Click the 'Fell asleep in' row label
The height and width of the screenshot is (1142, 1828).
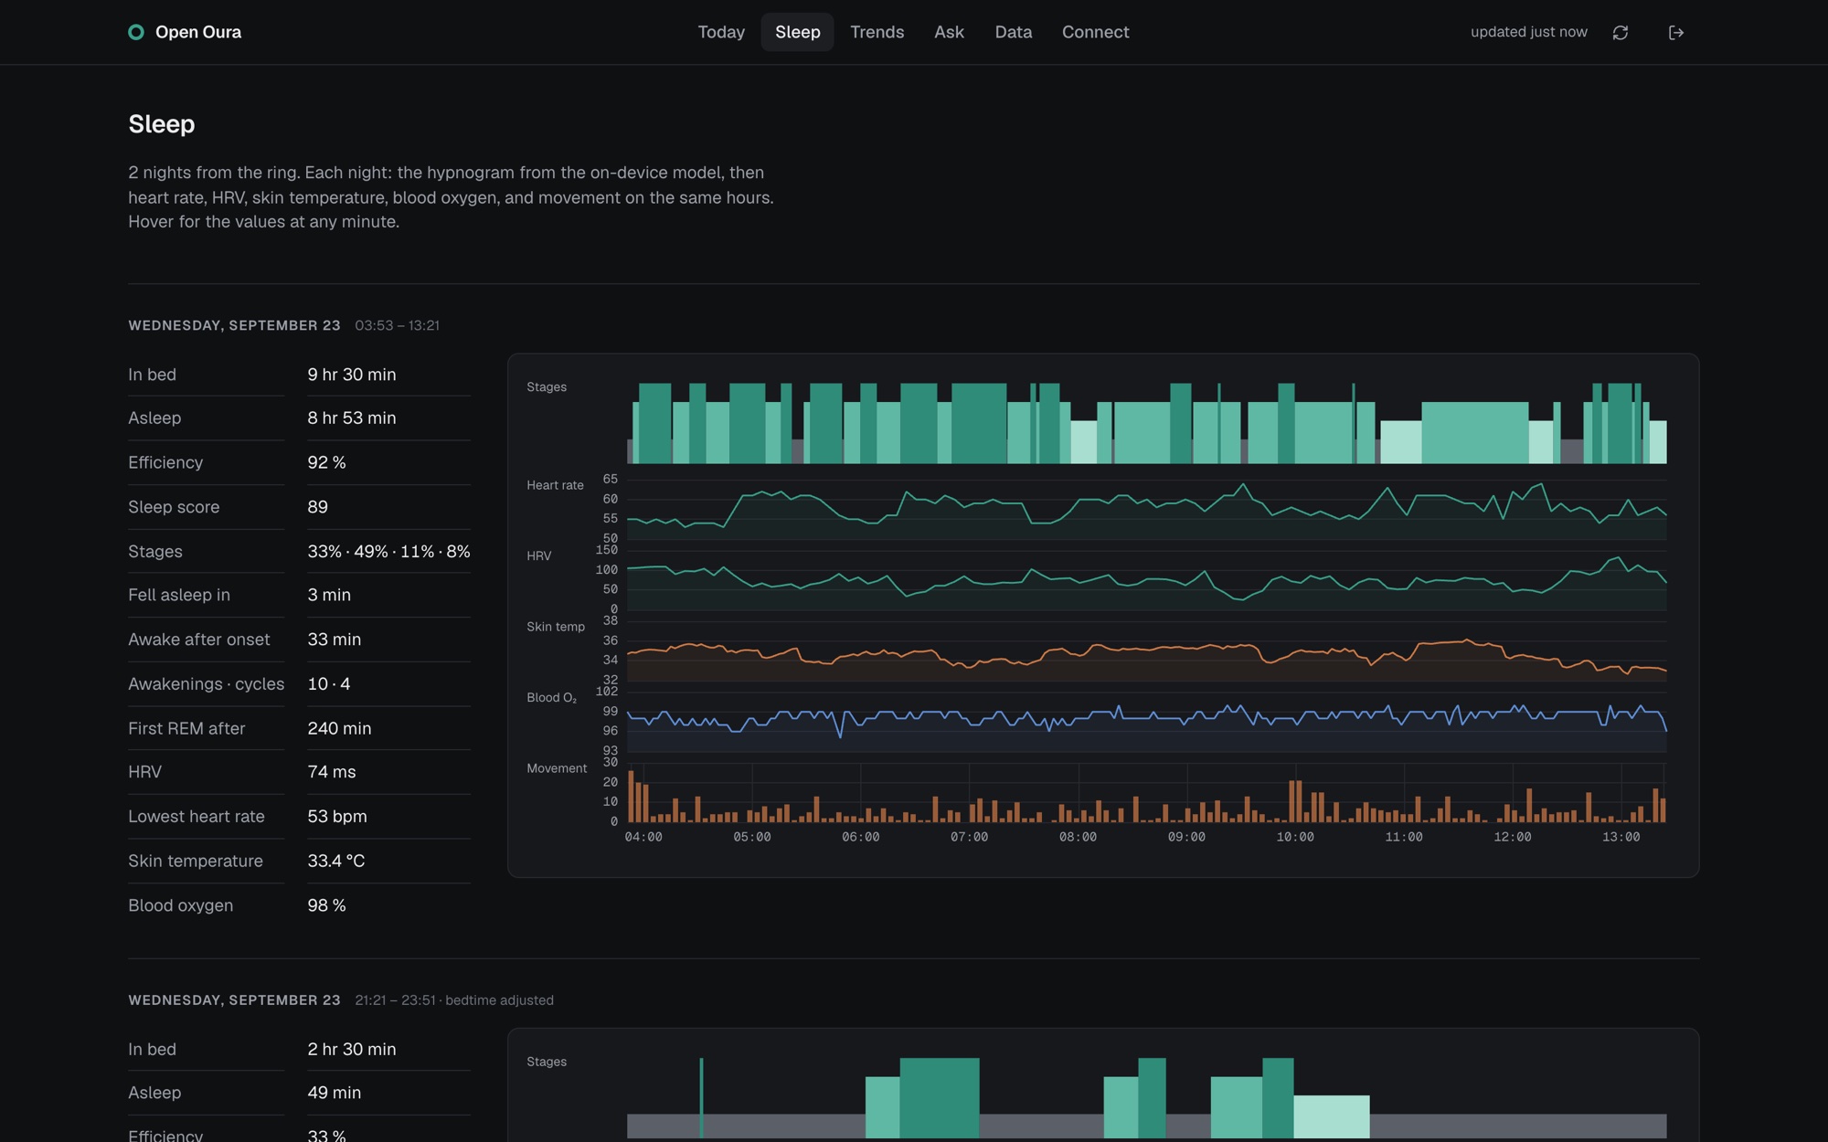tap(179, 595)
